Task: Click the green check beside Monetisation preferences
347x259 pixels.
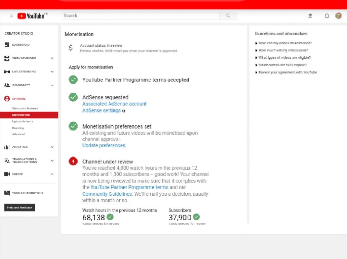Action: (73, 126)
